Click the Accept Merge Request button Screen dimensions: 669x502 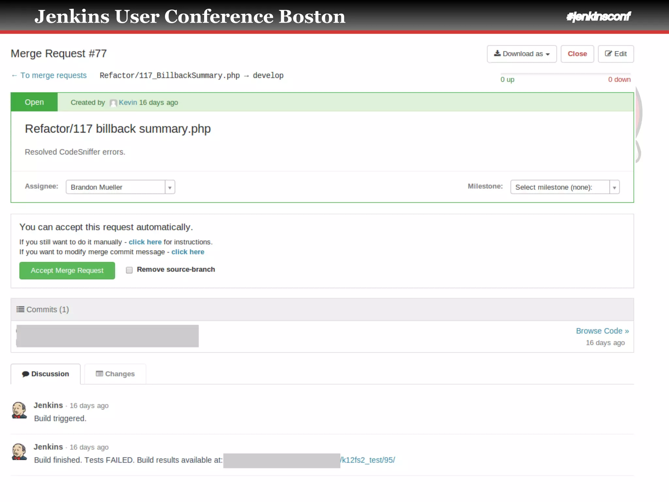[x=67, y=271]
